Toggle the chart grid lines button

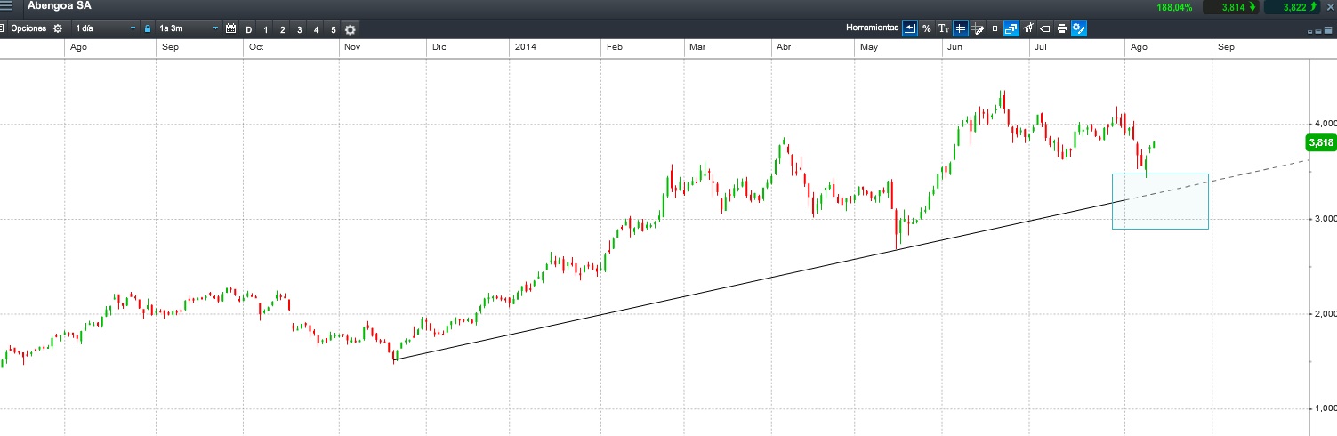(961, 28)
